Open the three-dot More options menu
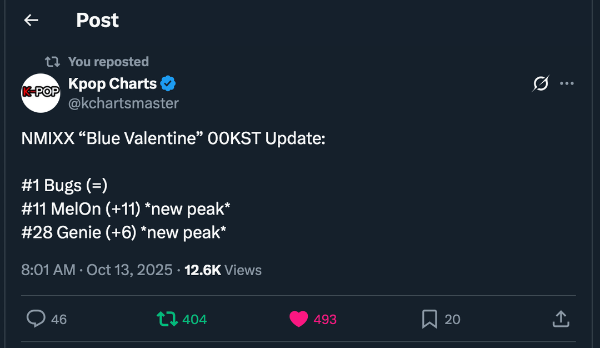 click(x=567, y=84)
